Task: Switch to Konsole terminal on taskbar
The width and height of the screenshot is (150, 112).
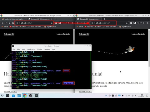Action: tap(36, 96)
